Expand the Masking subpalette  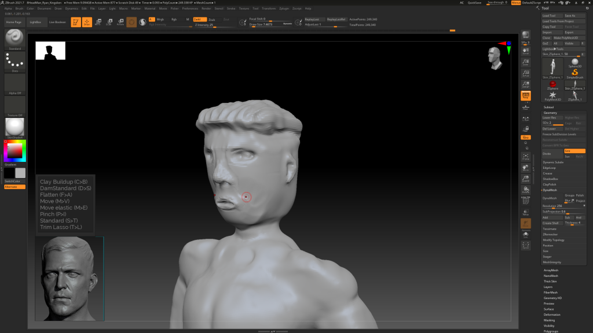[x=549, y=320]
